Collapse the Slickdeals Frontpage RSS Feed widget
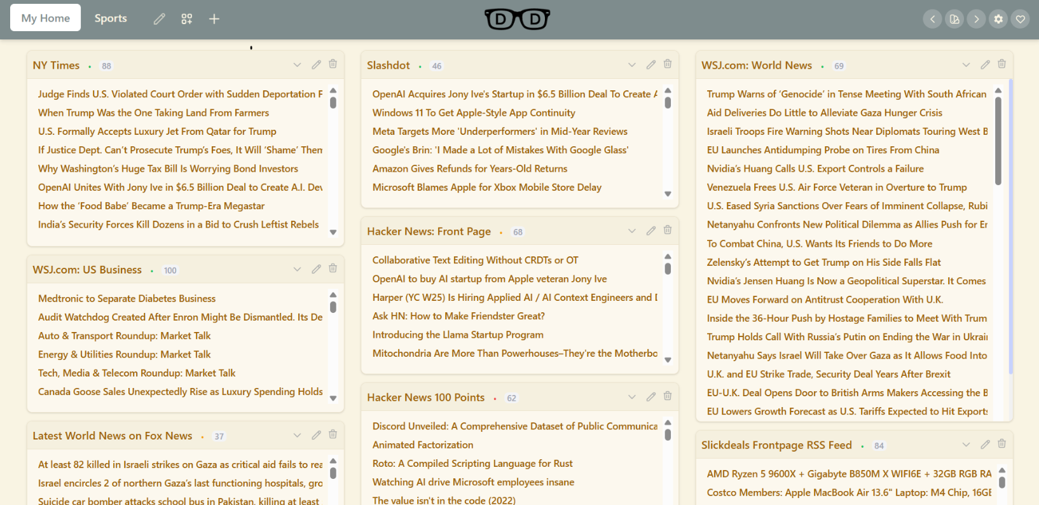1039x505 pixels. coord(966,445)
